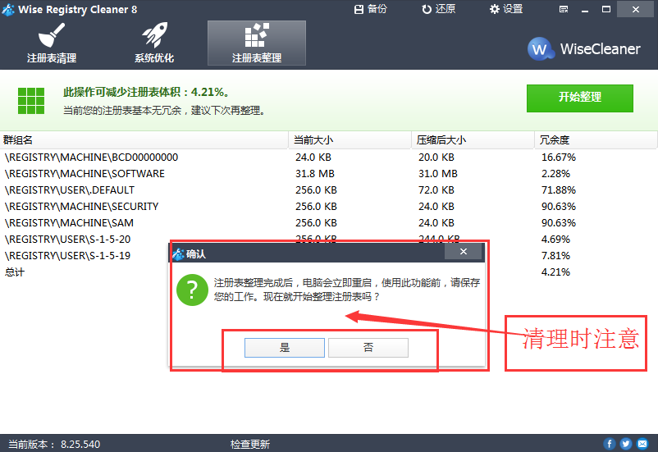Open the Facebook icon in status bar
Screen dimensions: 658x452
click(610, 444)
